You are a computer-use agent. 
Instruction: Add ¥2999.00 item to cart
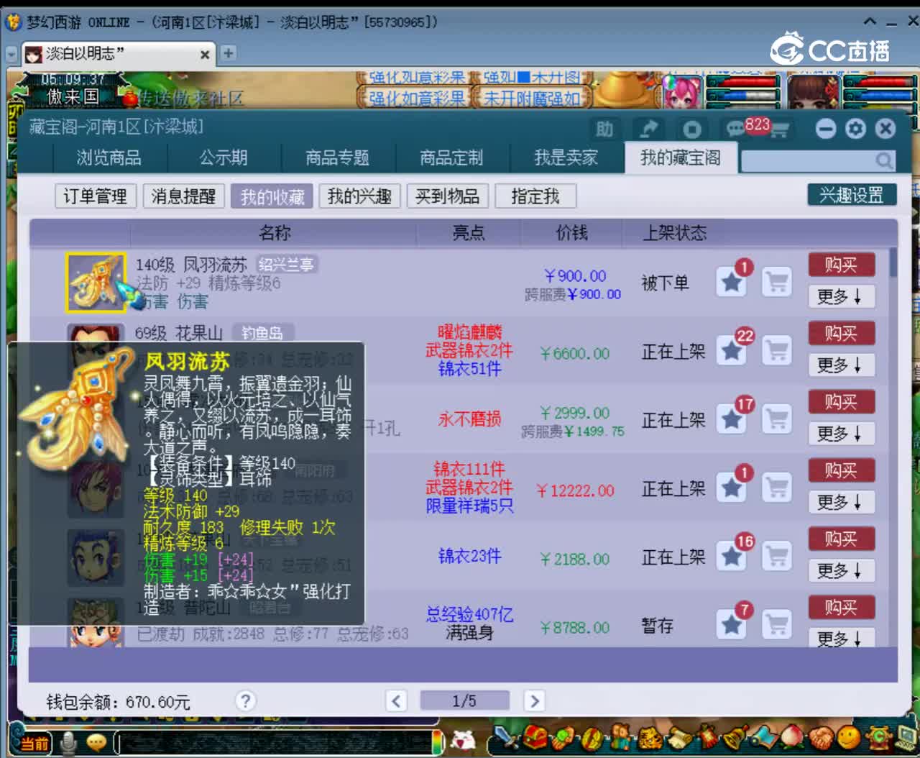[777, 419]
